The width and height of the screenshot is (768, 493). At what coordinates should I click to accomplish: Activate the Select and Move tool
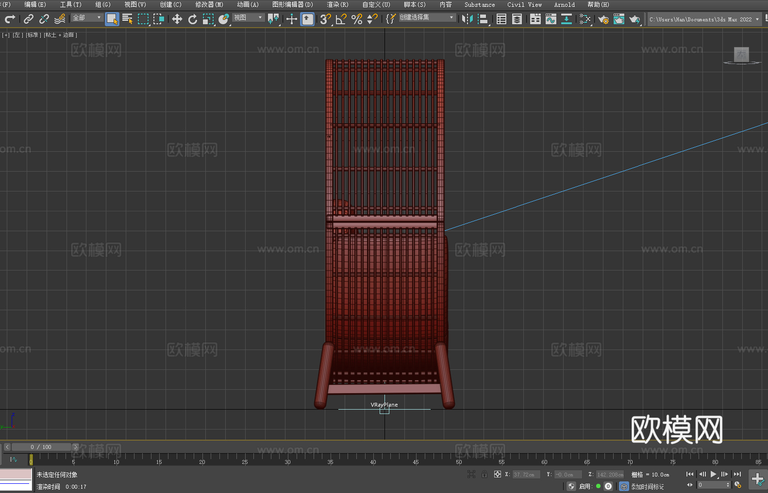click(177, 19)
